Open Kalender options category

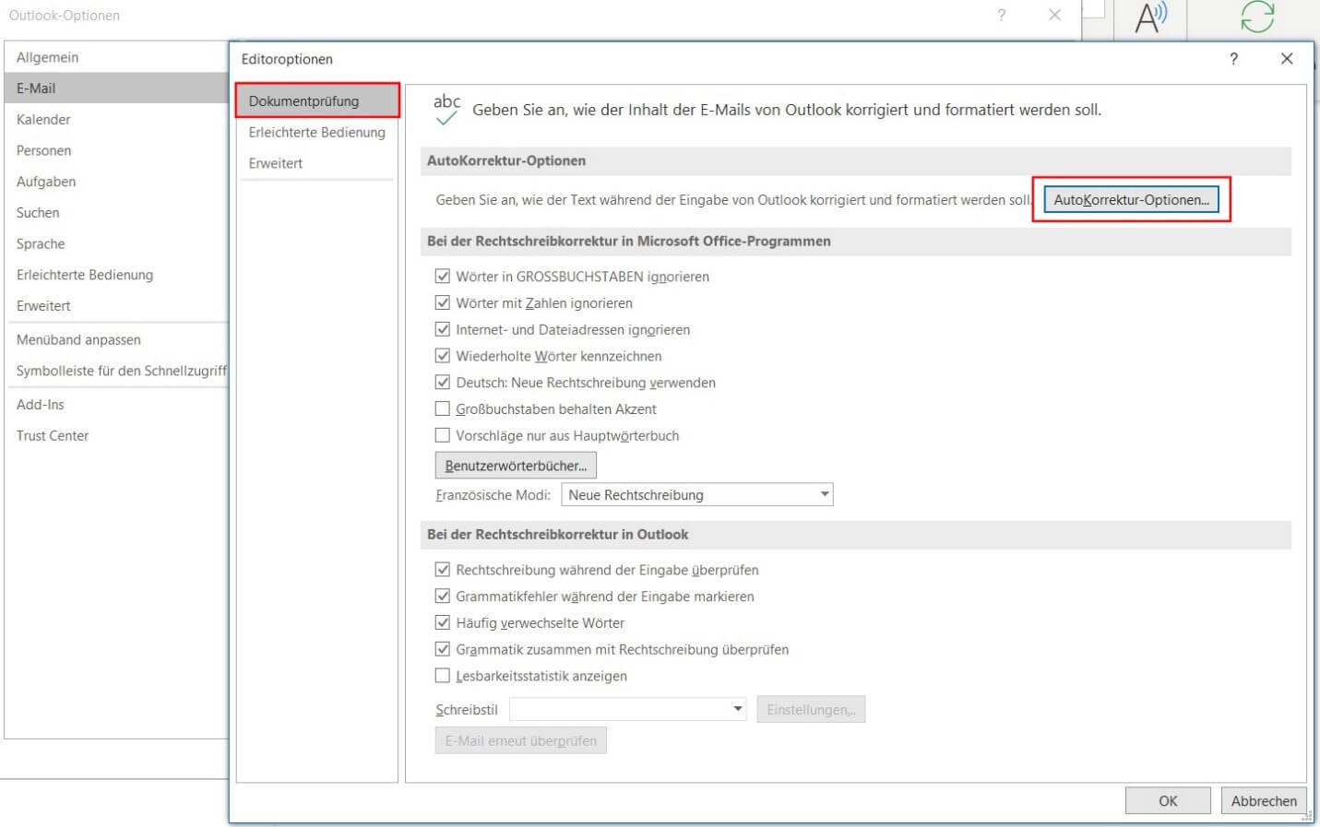116,119
